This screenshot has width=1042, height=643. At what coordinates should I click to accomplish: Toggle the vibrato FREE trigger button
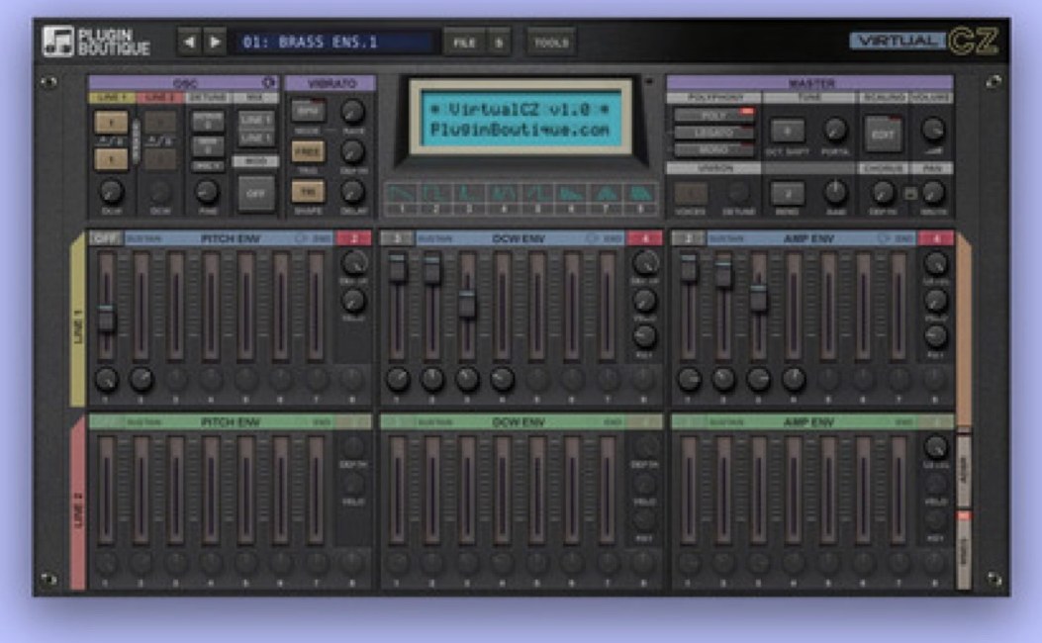point(308,151)
